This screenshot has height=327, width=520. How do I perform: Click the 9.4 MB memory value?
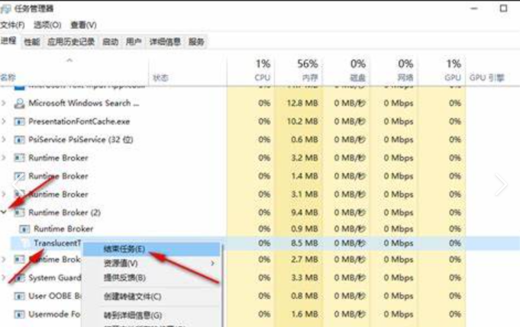pos(305,213)
